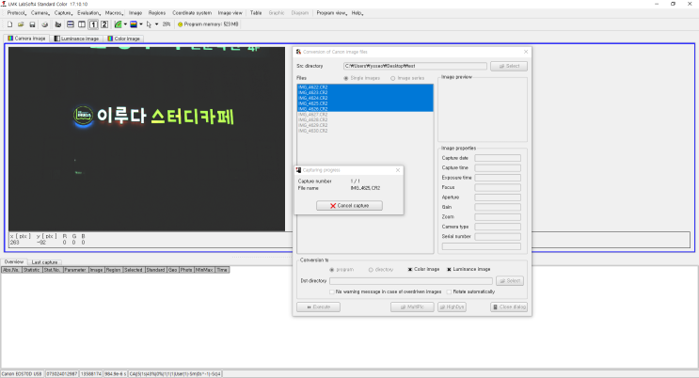699x378 pixels.
Task: Switch to the Overview tab
Action: 14,262
